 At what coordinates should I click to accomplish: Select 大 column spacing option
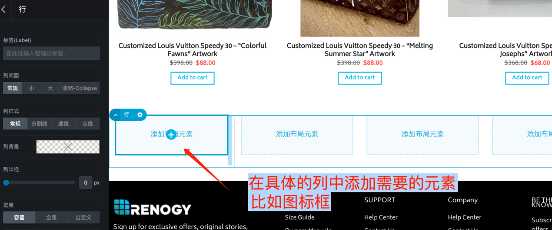point(50,88)
